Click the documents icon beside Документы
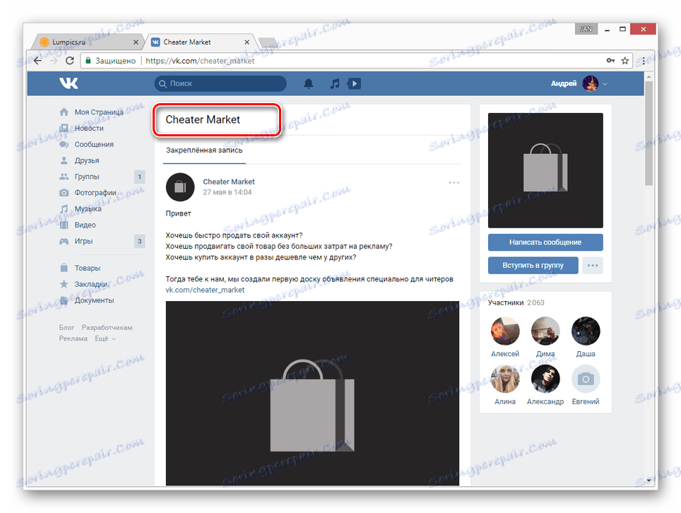681x513 pixels. (64, 300)
